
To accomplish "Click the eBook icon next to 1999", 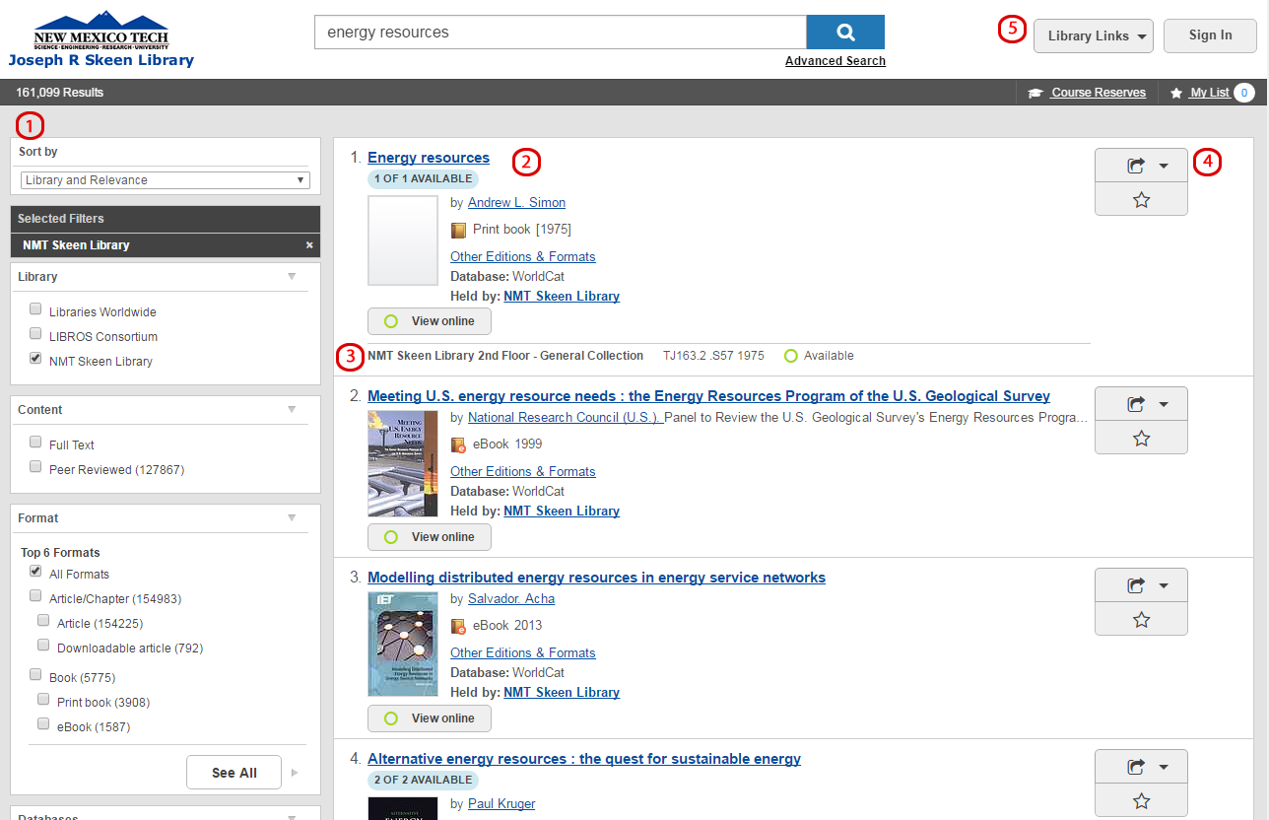I will 458,444.
